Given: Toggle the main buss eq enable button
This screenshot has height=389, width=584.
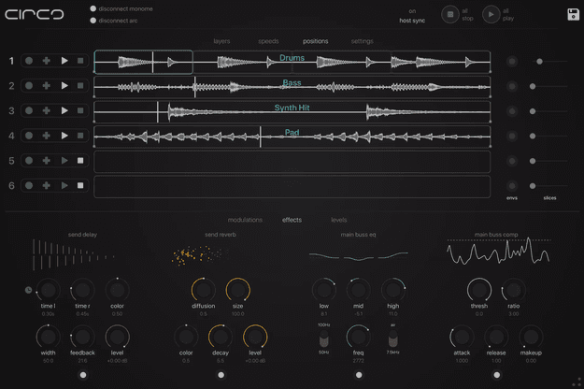Looking at the screenshot, I should click(359, 375).
